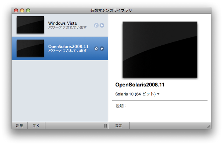Click the large OpenSolaris preview screen

160,50
